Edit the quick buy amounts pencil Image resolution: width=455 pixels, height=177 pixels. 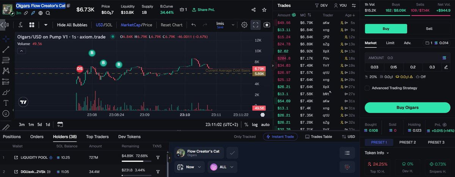[x=446, y=67]
